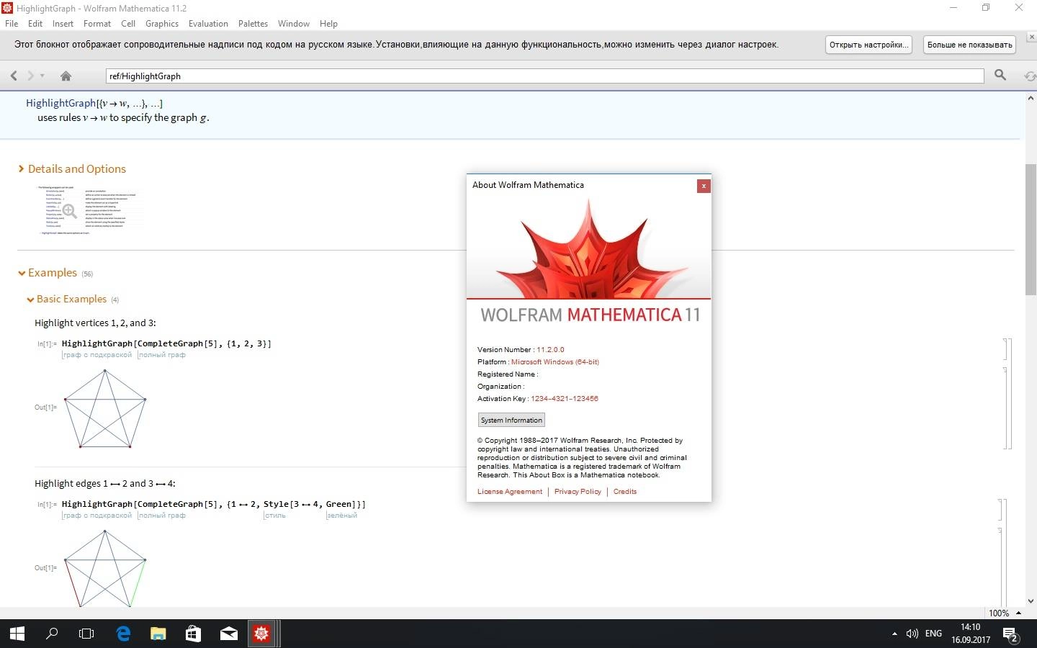Open the Mail app from the taskbar

(x=228, y=634)
